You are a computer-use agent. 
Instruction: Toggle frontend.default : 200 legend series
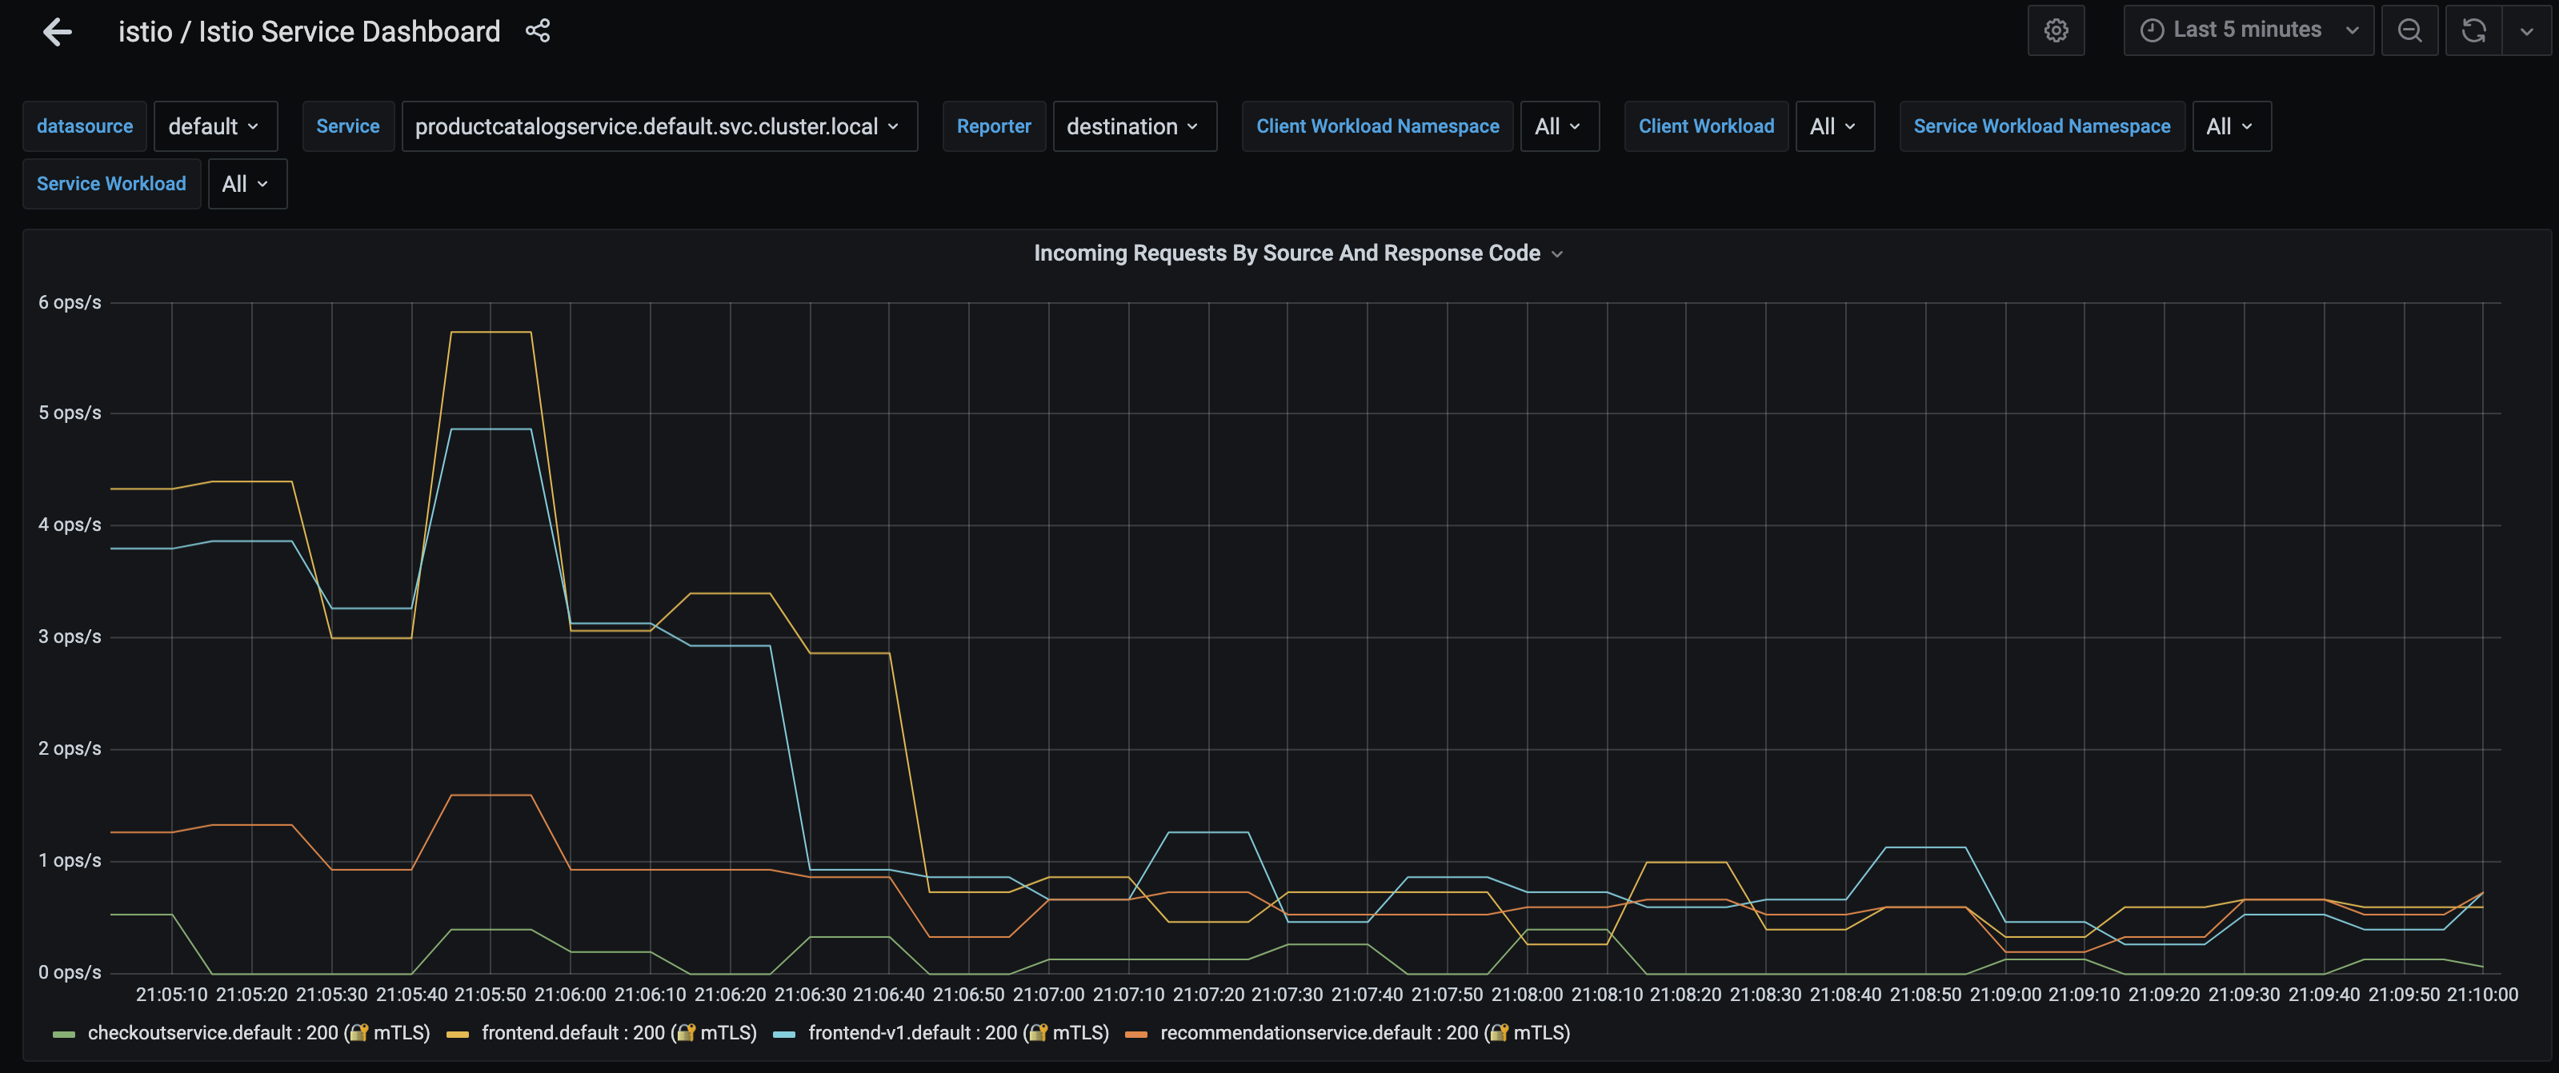tap(619, 1033)
